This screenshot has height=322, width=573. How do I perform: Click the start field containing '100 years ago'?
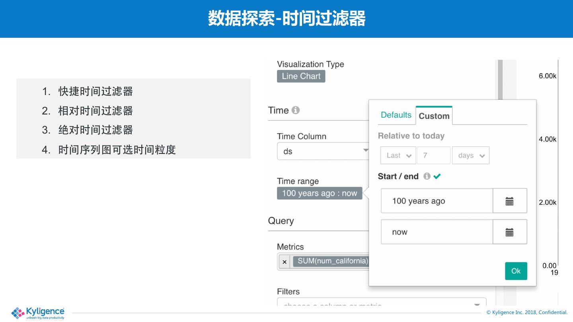point(437,201)
